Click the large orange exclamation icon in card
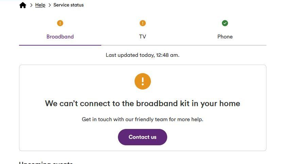Image resolution: width=296 pixels, height=164 pixels. coord(142,81)
